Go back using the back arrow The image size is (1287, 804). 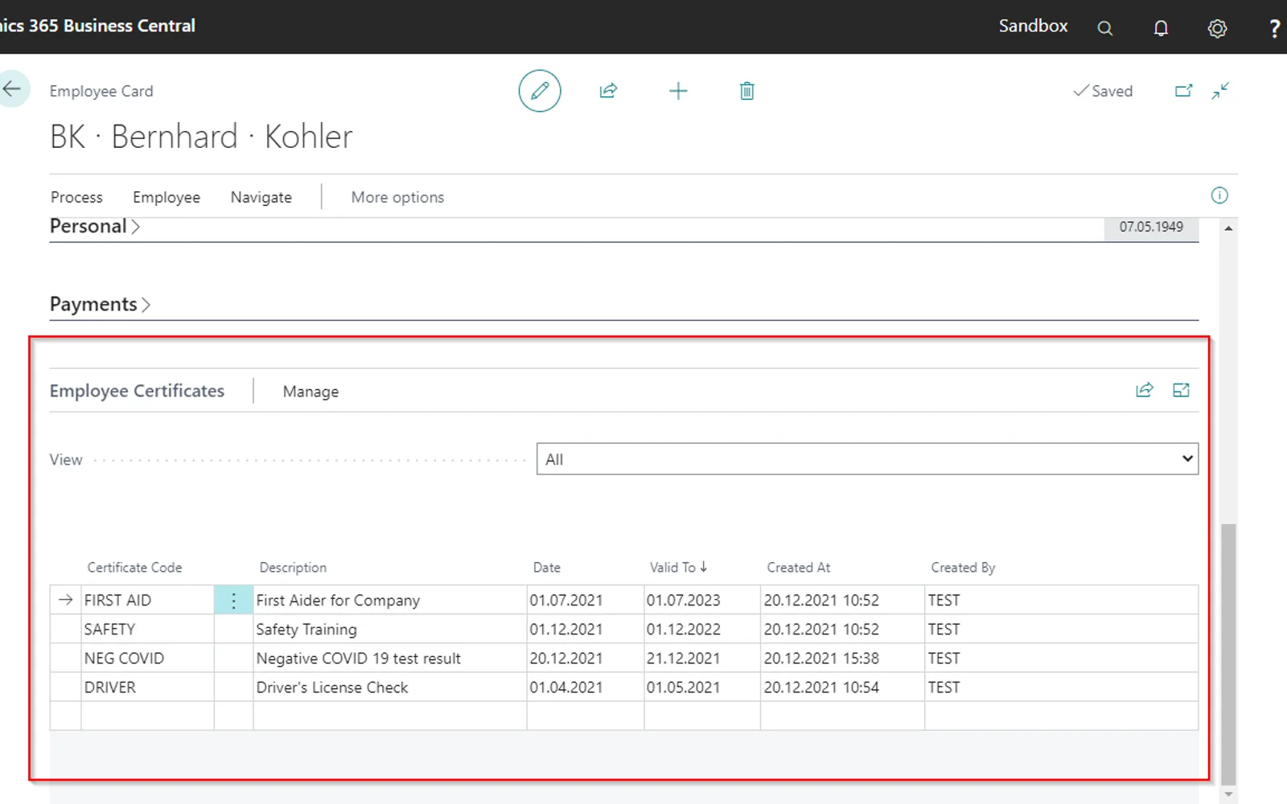coord(12,88)
